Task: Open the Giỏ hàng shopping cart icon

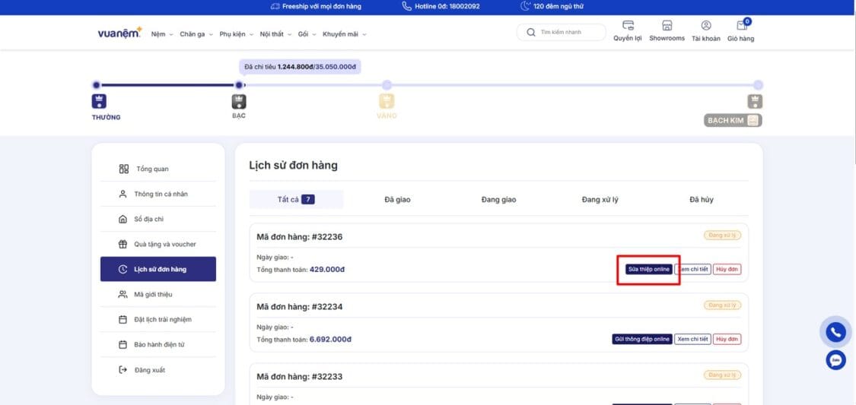Action: [740, 27]
